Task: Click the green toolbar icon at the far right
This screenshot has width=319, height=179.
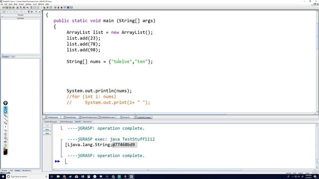Action: tap(71, 7)
